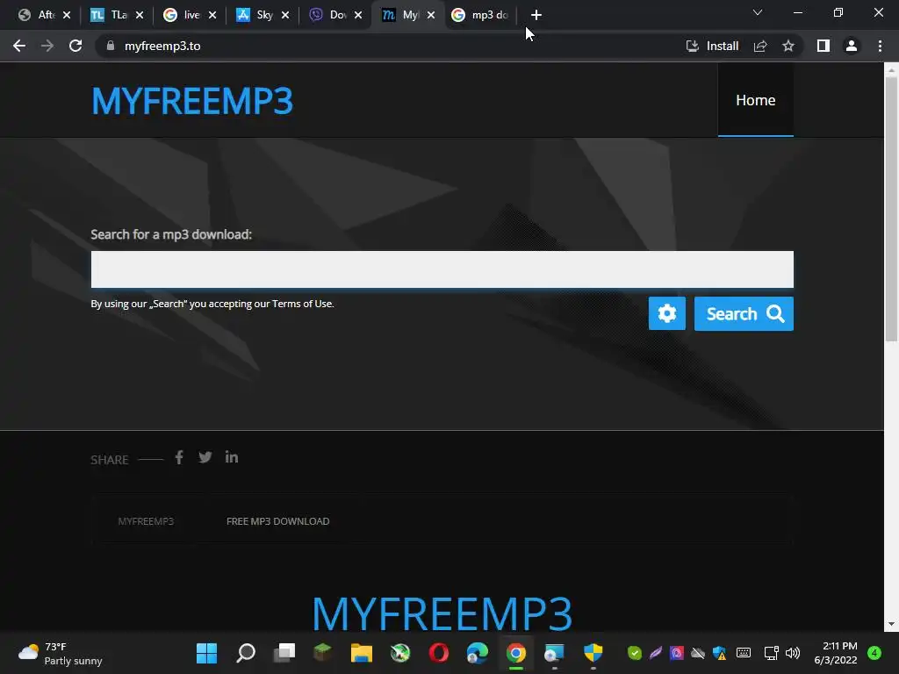Image resolution: width=899 pixels, height=674 pixels.
Task: Open the weather widget showing 73°F
Action: [61, 653]
